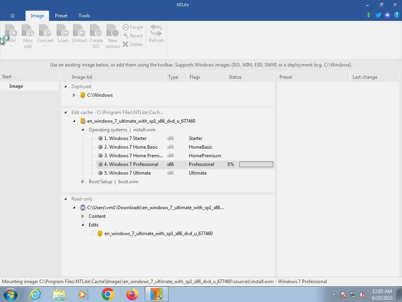Image resolution: width=402 pixels, height=302 pixels.
Task: Expand the C:\Windows node
Action: point(74,95)
